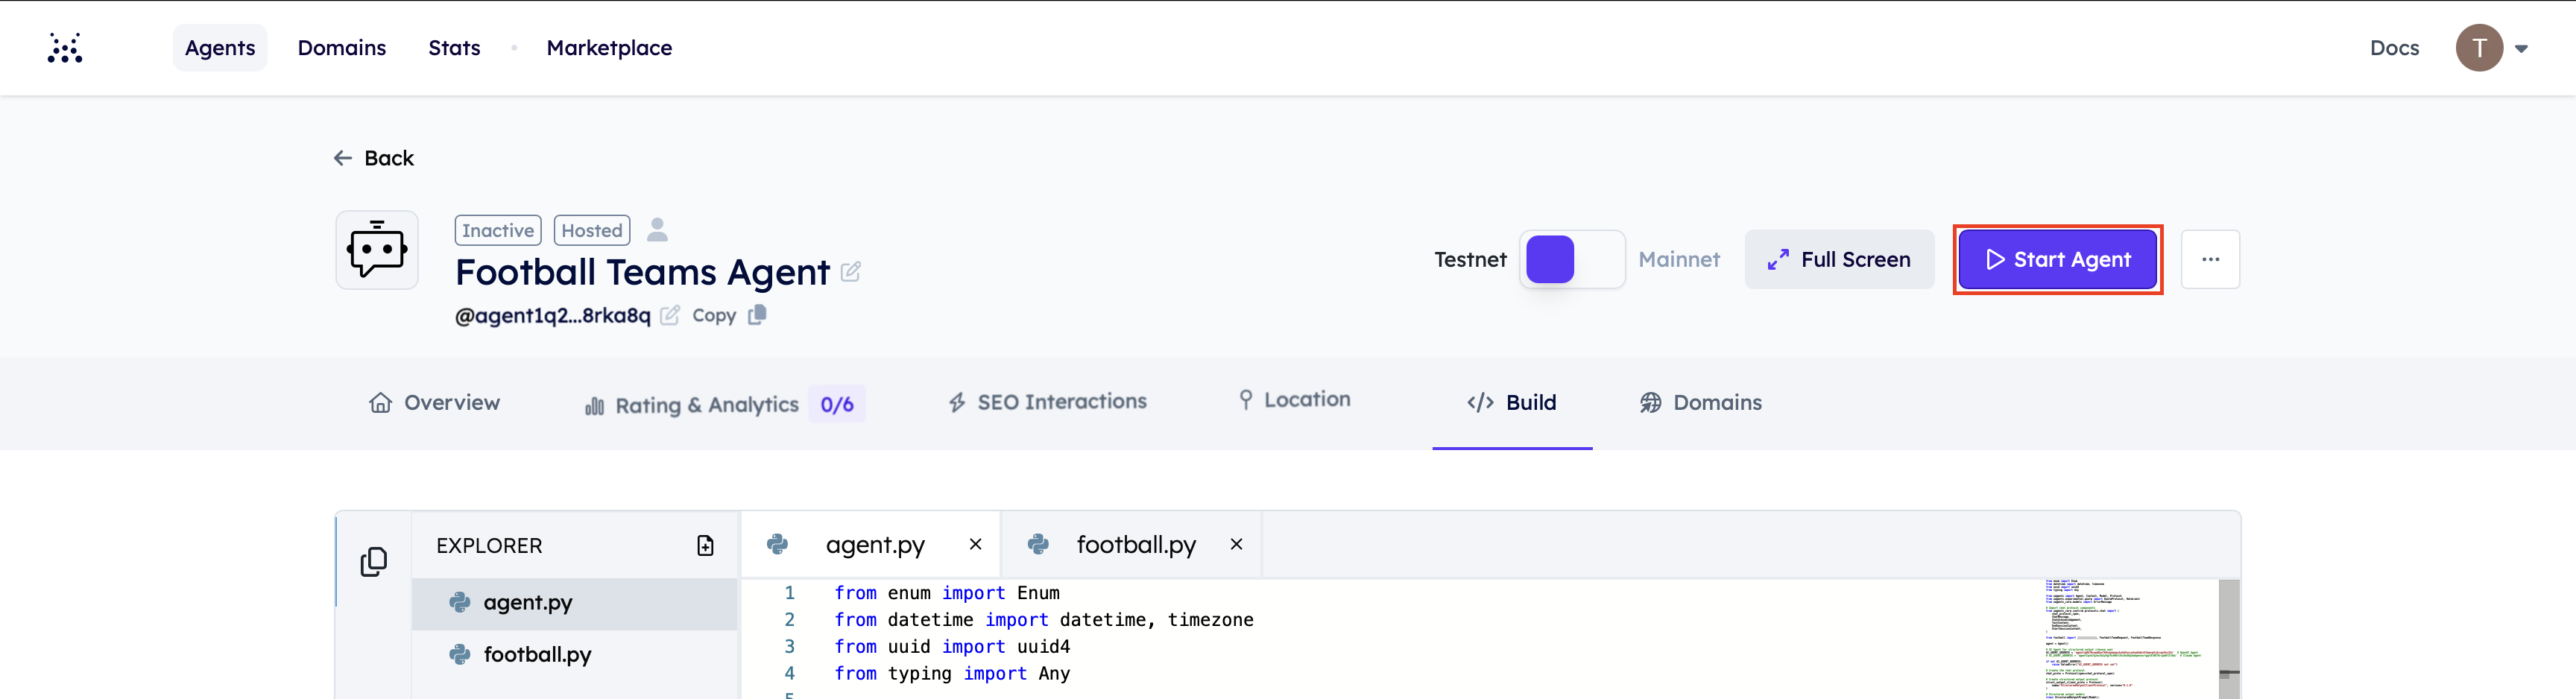Click the Start Agent button
Image resolution: width=2576 pixels, height=699 pixels.
(2057, 259)
